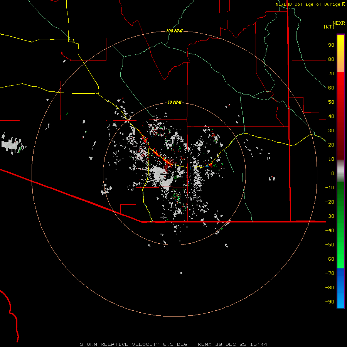Click the -40 value on velocity scale

tap(330, 231)
